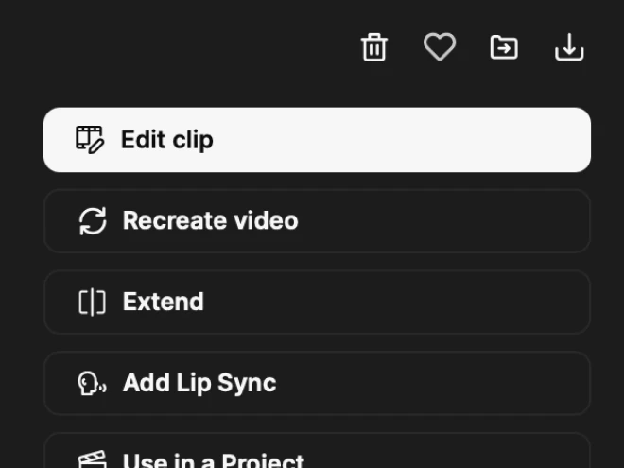Click empty space right of Extend label inside button

(x=397, y=303)
